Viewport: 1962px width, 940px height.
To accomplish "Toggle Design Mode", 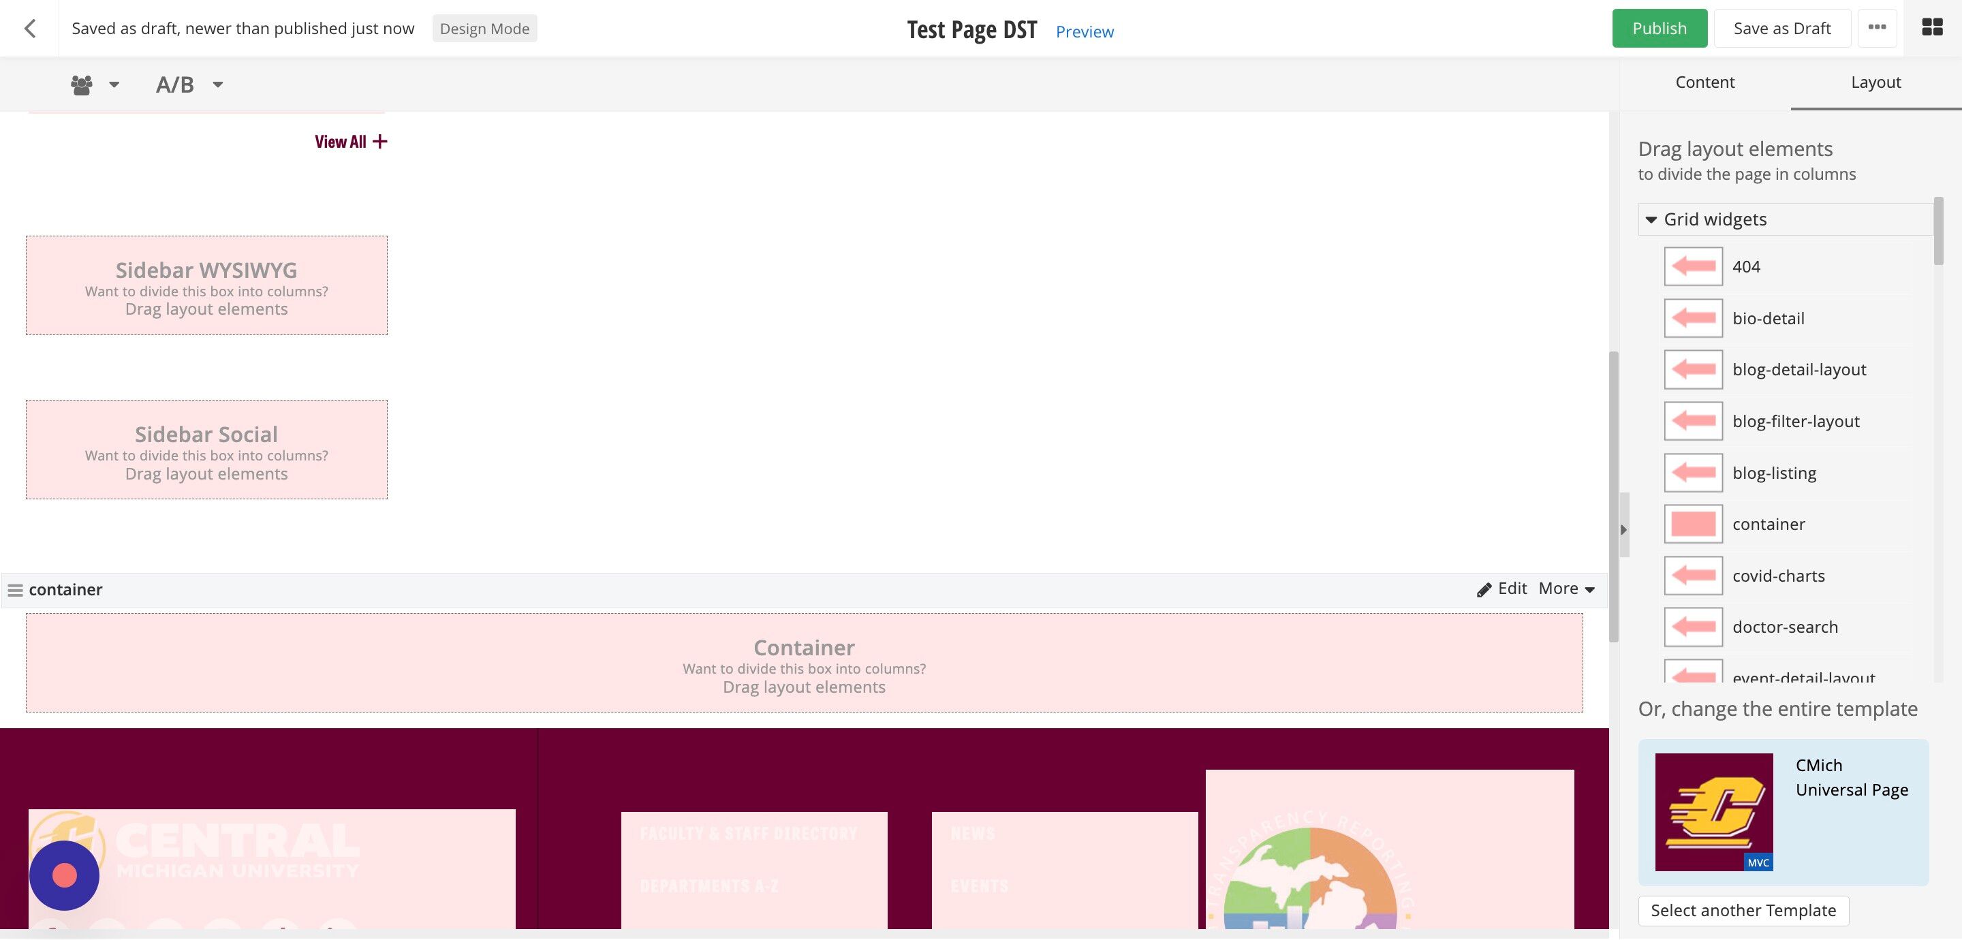I will [484, 28].
